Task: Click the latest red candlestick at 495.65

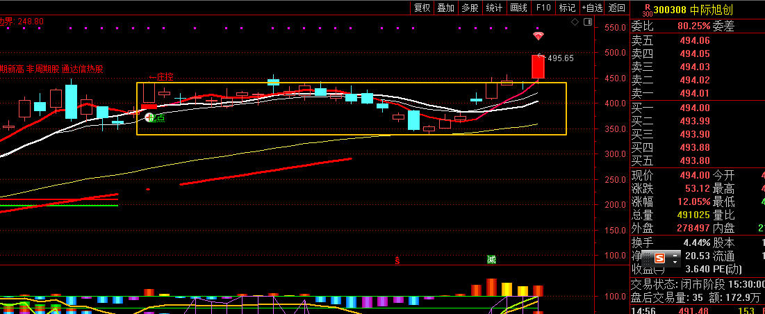Action: point(537,67)
